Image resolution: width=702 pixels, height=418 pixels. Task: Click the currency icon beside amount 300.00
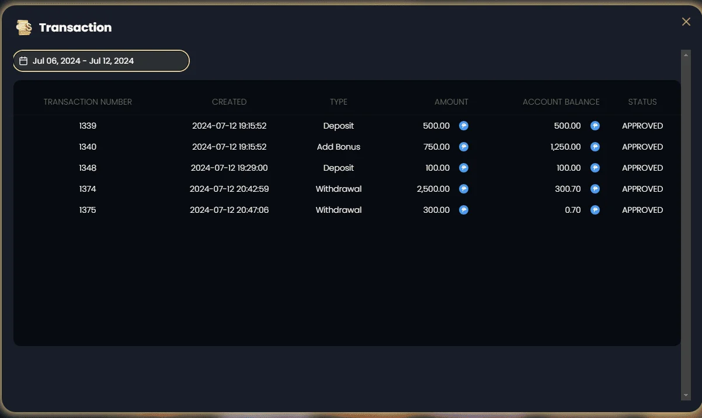(x=464, y=210)
